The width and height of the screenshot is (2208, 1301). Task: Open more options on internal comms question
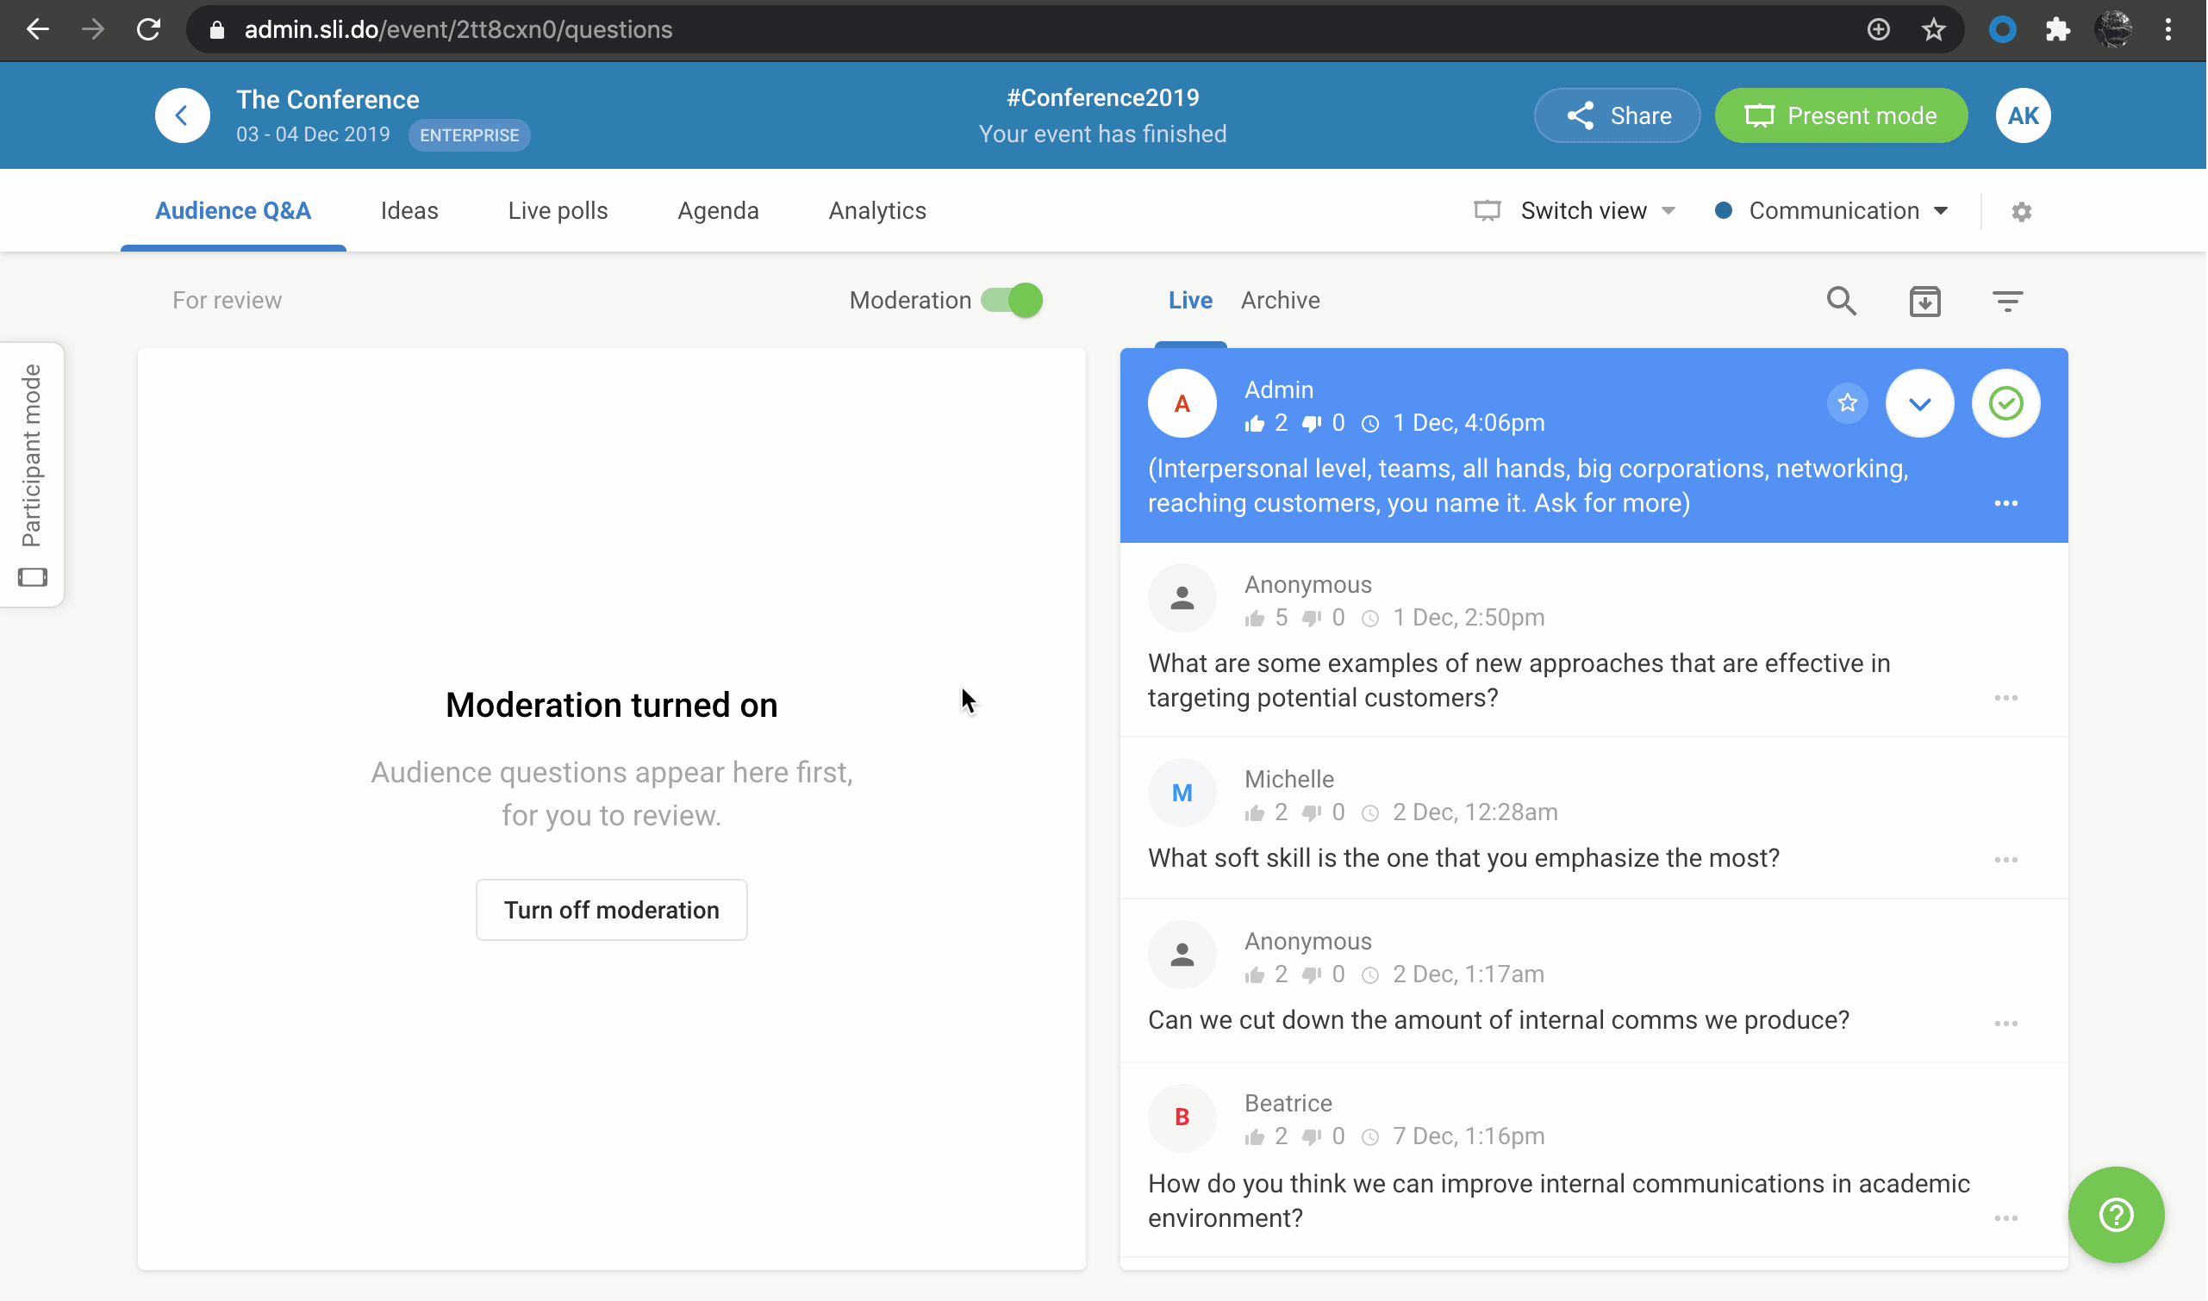[x=2005, y=1024]
